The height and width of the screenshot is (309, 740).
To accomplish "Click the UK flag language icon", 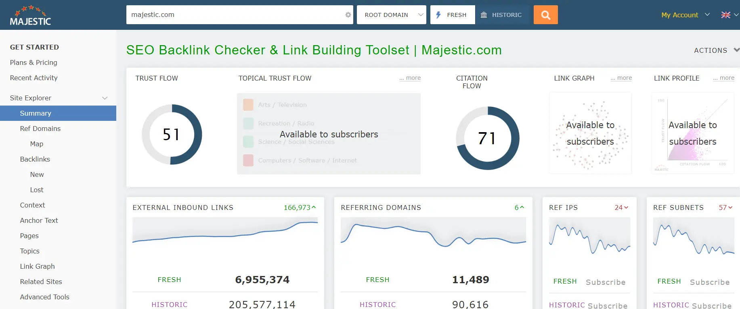I will pyautogui.click(x=725, y=15).
